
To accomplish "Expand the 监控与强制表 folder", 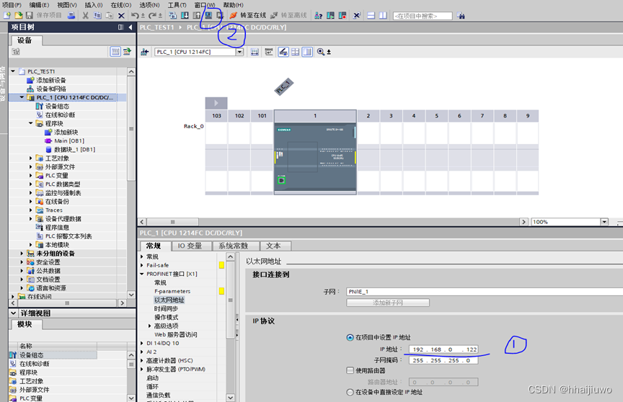I will click(x=30, y=192).
